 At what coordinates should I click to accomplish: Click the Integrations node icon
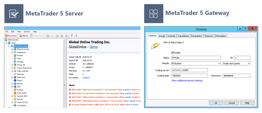(x=15, y=52)
